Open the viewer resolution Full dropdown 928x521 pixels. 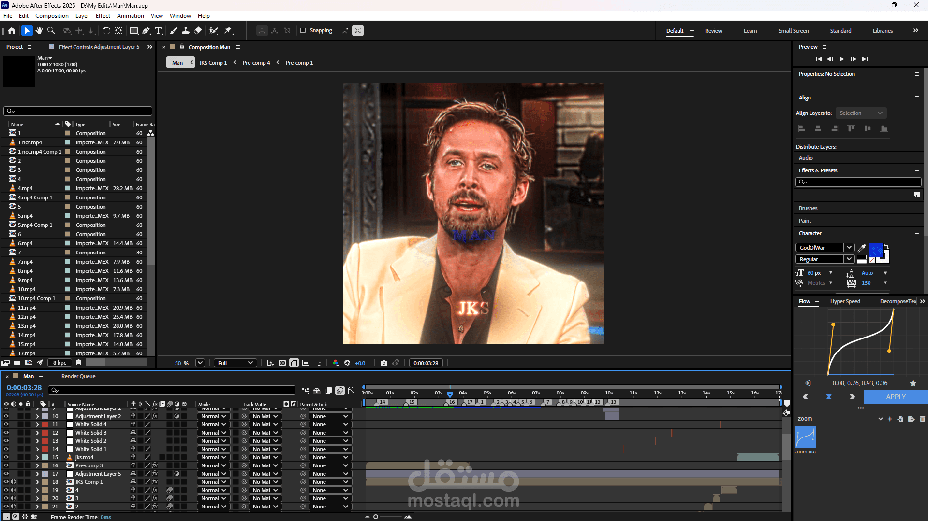pos(236,363)
